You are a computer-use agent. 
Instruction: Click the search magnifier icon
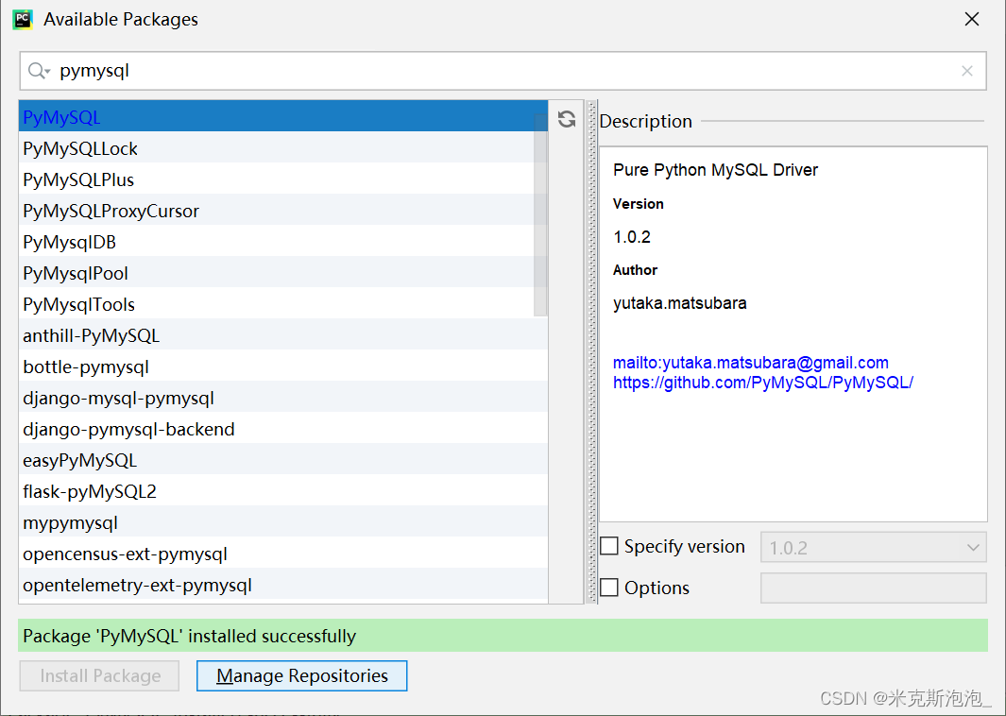click(39, 71)
